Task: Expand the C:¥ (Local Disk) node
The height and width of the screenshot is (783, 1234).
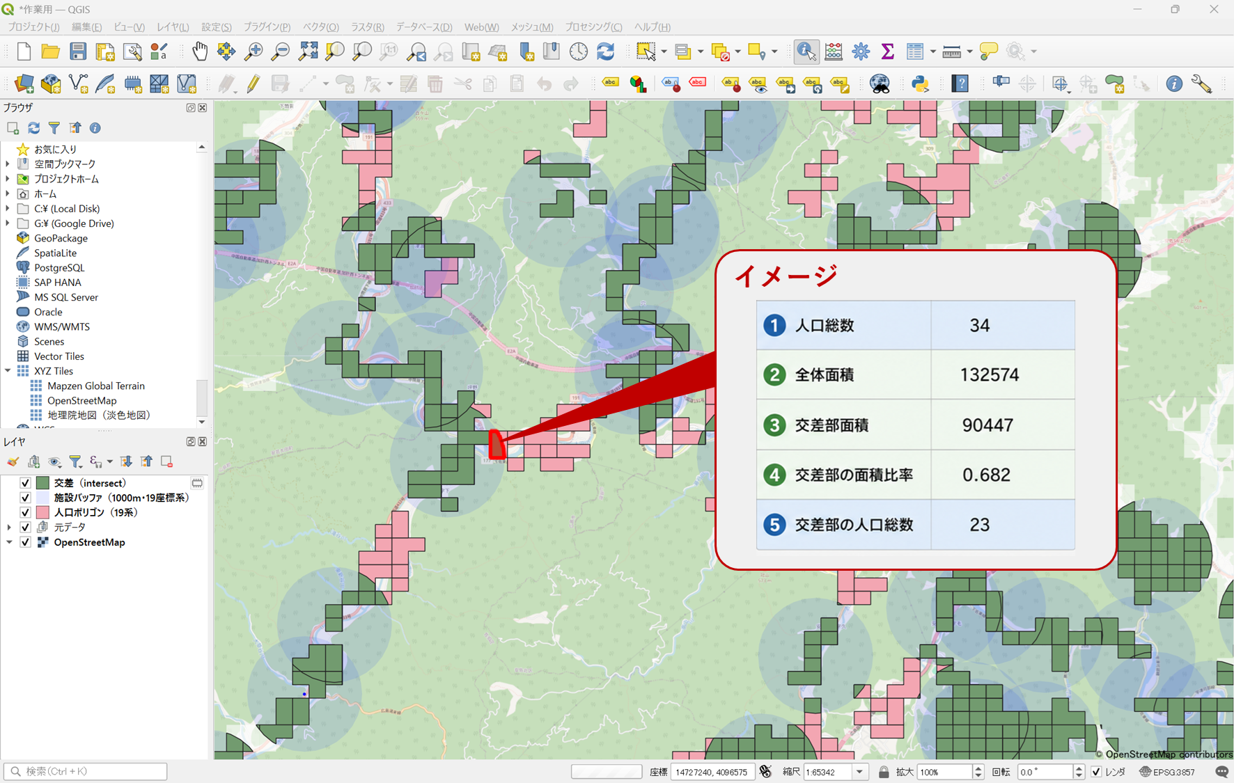Action: (x=8, y=209)
